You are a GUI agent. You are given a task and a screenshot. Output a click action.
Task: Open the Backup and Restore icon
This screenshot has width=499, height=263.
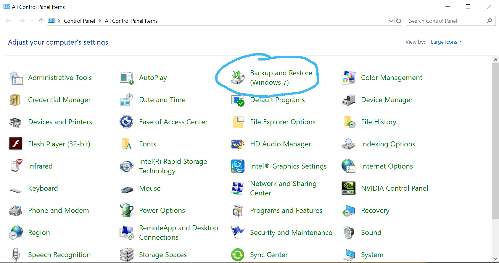tap(237, 78)
